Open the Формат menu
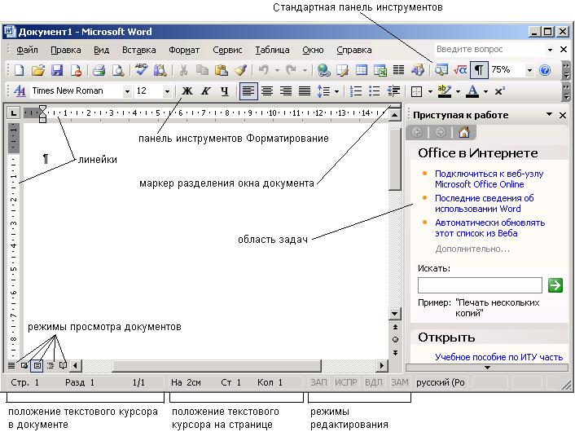Image resolution: width=575 pixels, height=441 pixels. pos(184,50)
